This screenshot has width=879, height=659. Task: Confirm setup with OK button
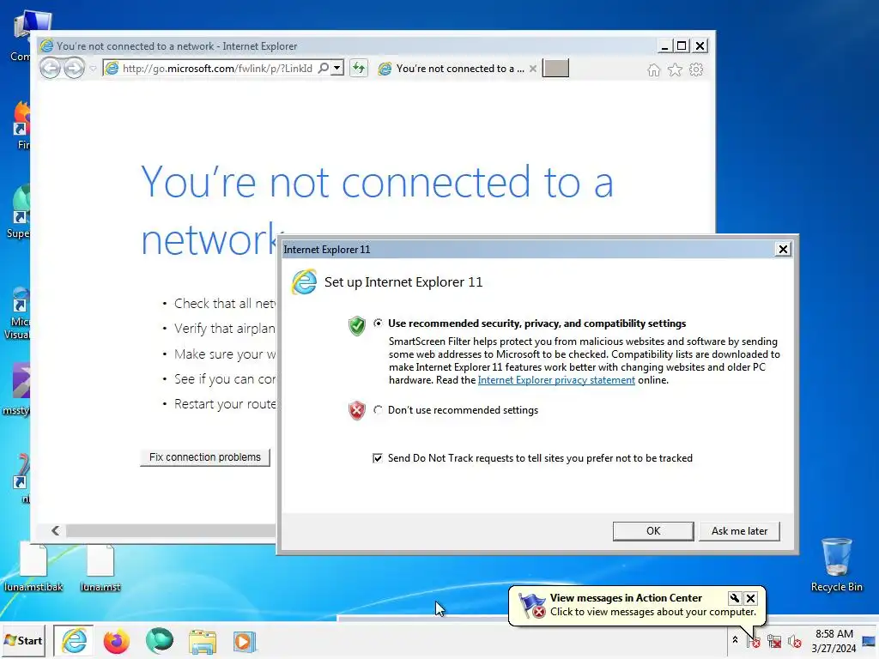point(653,531)
